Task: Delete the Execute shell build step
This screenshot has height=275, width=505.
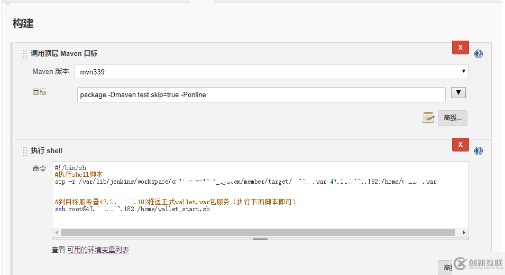Action: (x=460, y=145)
